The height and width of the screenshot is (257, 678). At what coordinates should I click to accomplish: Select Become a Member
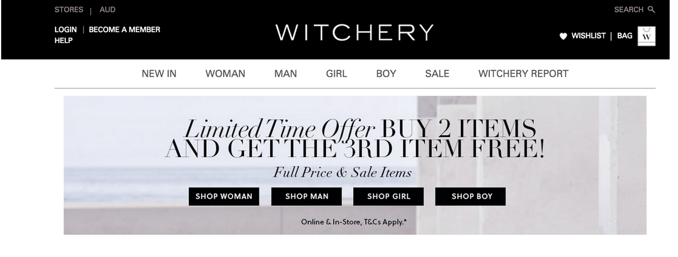[x=124, y=29]
